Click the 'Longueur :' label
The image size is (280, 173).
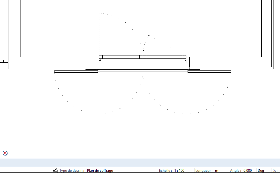[204, 171]
